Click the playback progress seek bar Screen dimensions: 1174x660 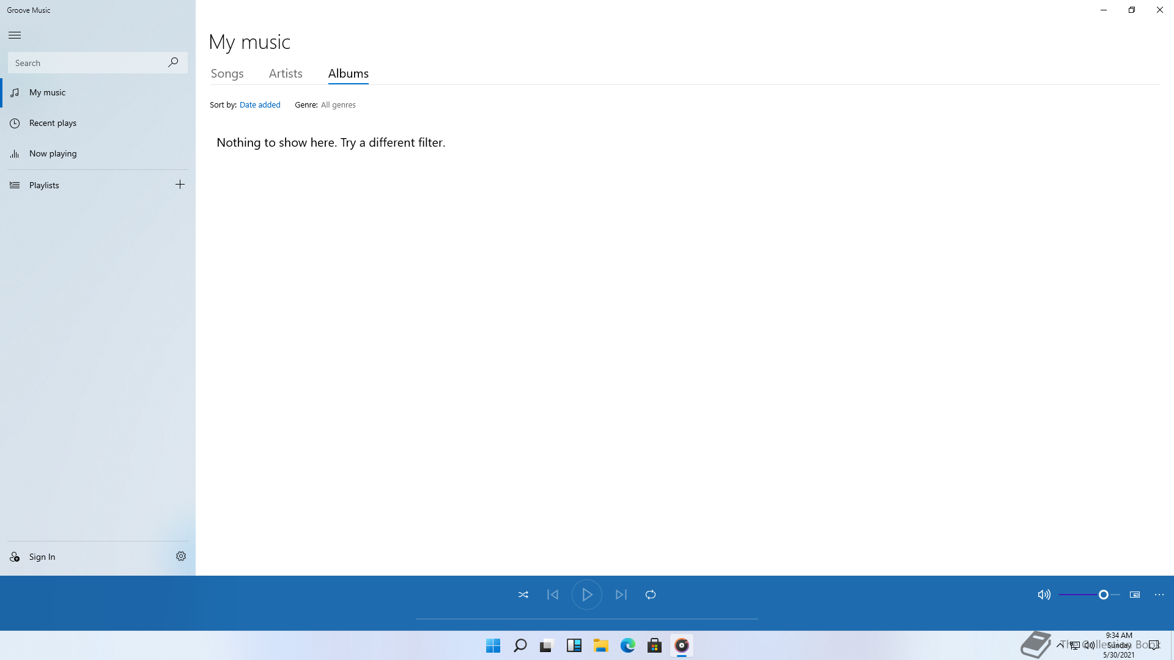(x=587, y=618)
